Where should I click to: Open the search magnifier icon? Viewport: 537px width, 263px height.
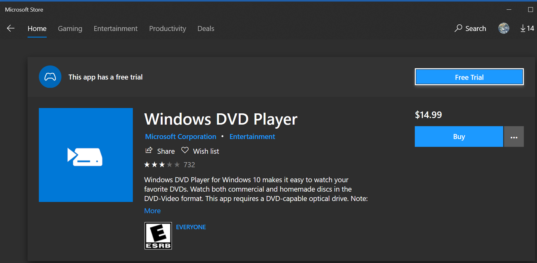(x=458, y=28)
